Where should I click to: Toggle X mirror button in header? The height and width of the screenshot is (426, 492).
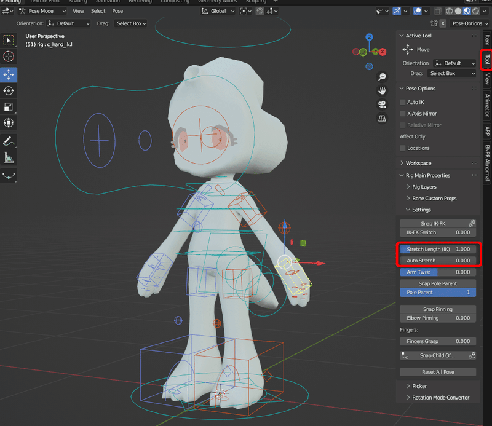click(x=443, y=23)
